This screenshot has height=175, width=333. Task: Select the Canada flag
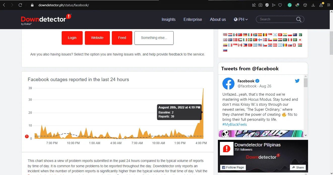point(240,45)
